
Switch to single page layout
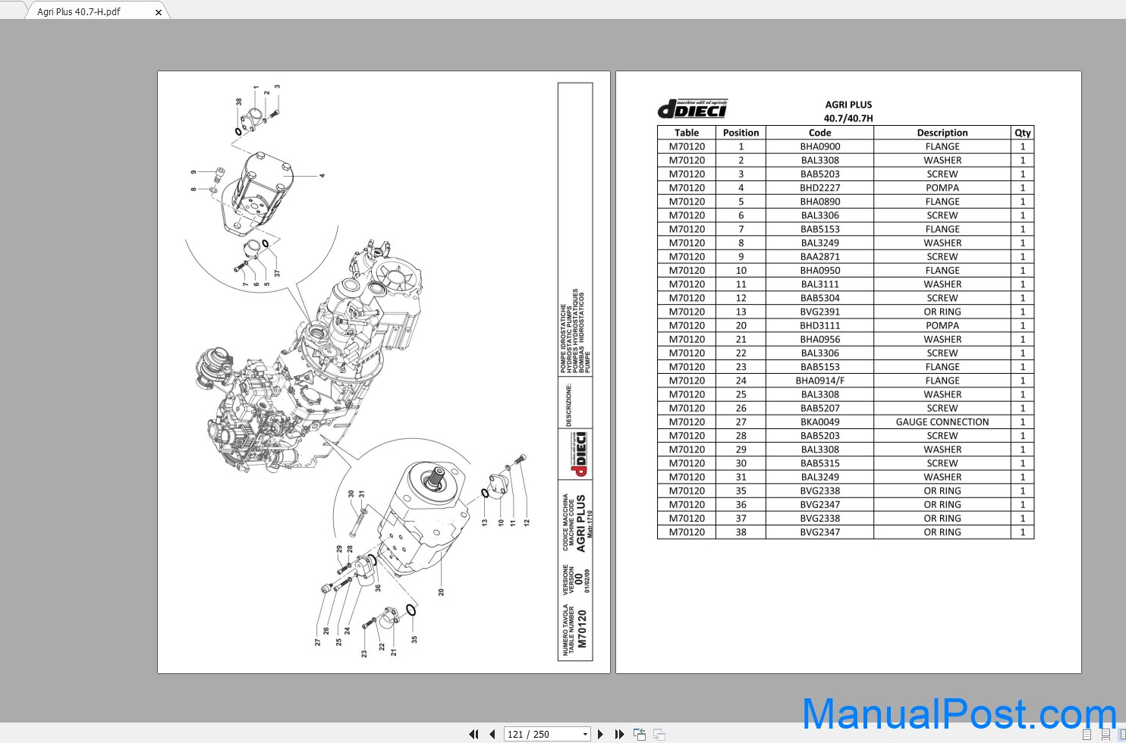[x=1087, y=734]
